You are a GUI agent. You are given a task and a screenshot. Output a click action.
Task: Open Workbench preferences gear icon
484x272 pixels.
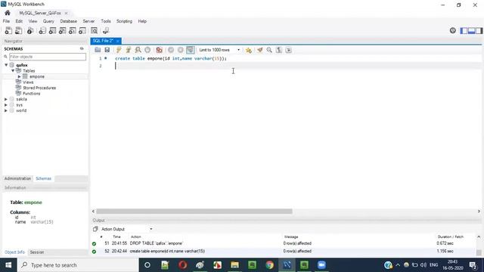coord(452,30)
